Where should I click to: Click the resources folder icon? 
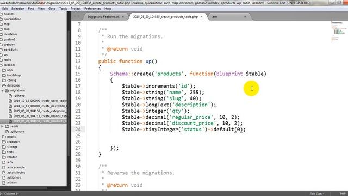point(4,142)
